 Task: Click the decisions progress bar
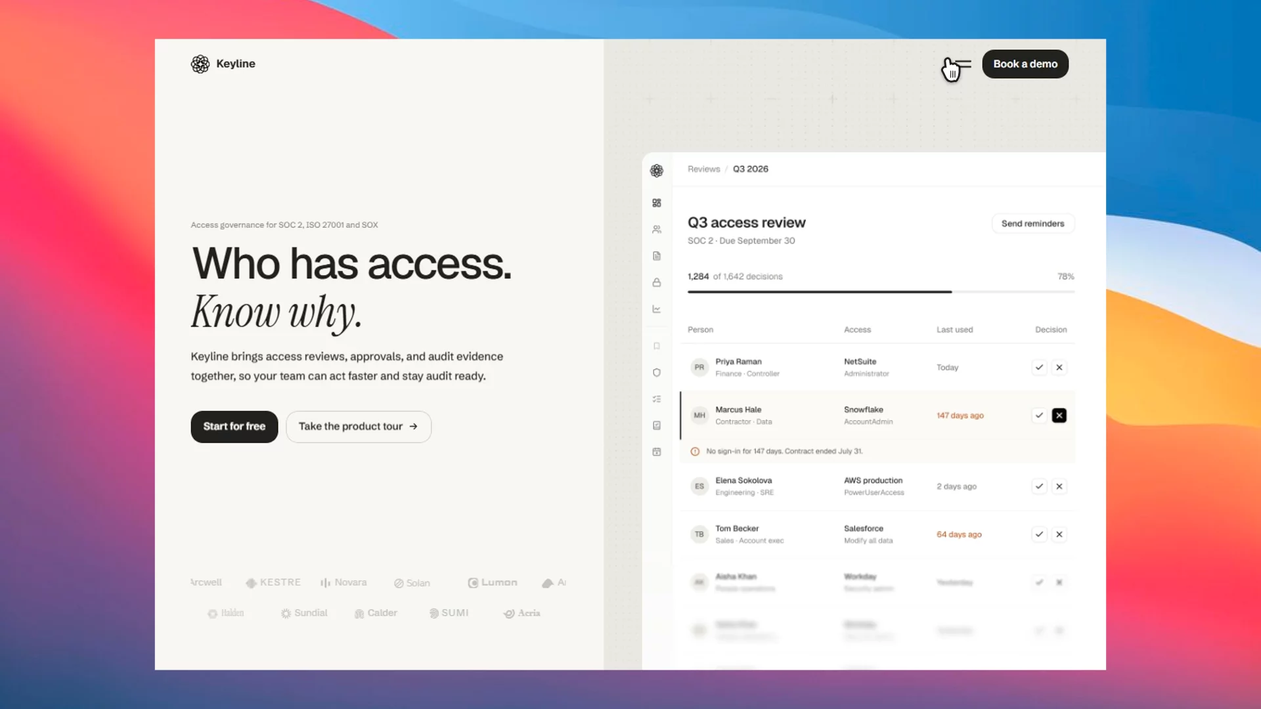(x=881, y=291)
